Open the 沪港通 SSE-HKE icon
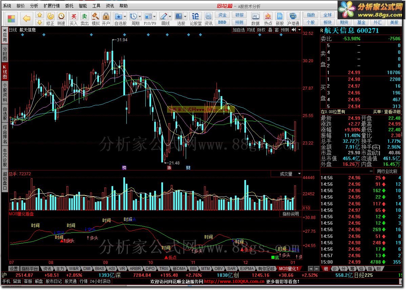 point(293,16)
